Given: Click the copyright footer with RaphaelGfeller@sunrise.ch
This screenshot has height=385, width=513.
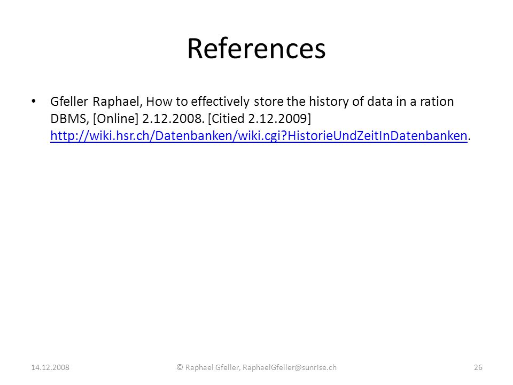Looking at the screenshot, I should pyautogui.click(x=256, y=367).
